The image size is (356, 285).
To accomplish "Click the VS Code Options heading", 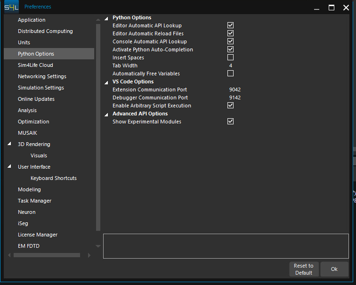I will tap(133, 81).
